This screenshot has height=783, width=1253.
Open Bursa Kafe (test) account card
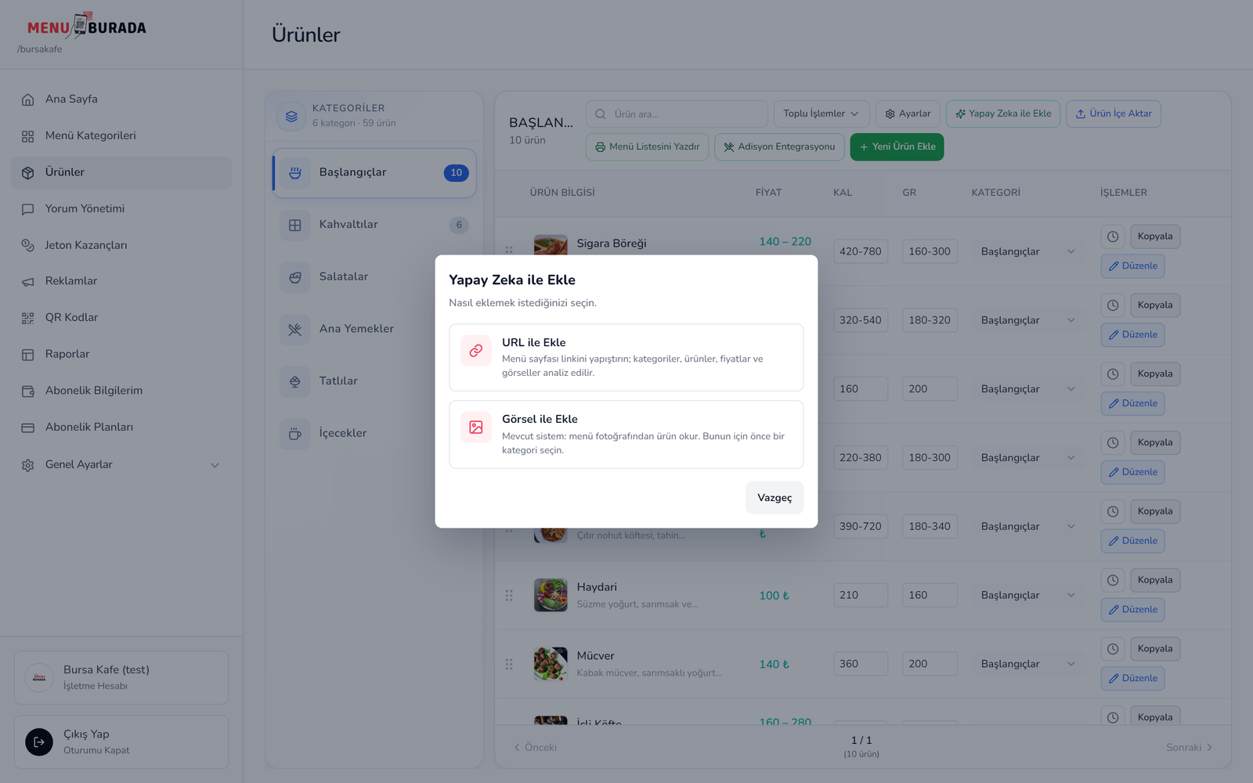click(121, 678)
